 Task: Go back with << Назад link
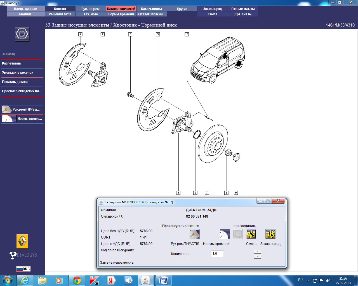tap(8, 54)
